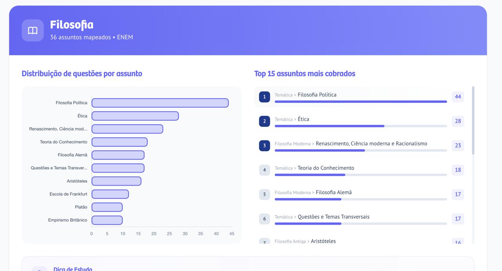Screen dimensions: 502x271
Task: Select the rank 1 badge beside Filosofia Política
Action: (x=264, y=97)
